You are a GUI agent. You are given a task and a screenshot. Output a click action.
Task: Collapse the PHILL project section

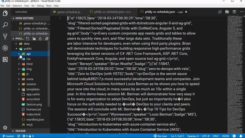pyautogui.click(x=13, y=39)
